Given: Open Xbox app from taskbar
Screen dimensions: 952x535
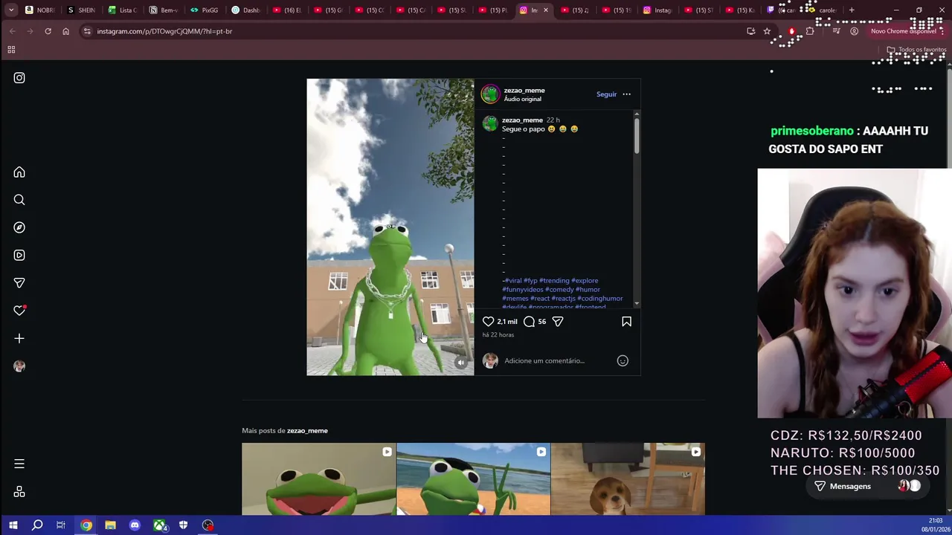Looking at the screenshot, I should 159,525.
